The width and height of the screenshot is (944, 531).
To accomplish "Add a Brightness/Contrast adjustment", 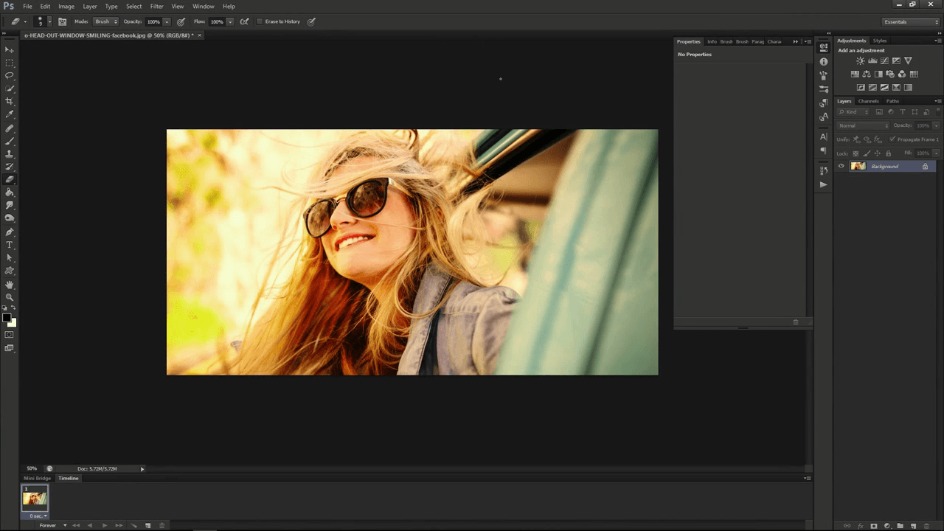I will pyautogui.click(x=860, y=61).
